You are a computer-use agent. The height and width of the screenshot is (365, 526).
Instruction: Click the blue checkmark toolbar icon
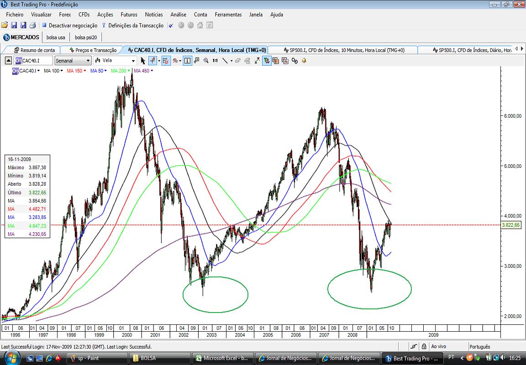171,26
